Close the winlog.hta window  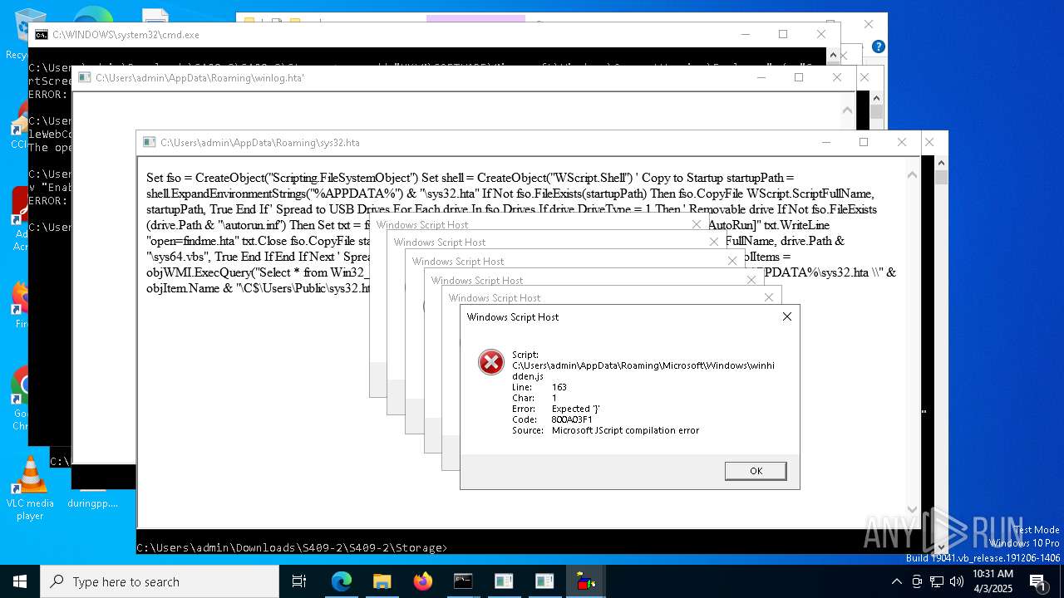pos(837,77)
